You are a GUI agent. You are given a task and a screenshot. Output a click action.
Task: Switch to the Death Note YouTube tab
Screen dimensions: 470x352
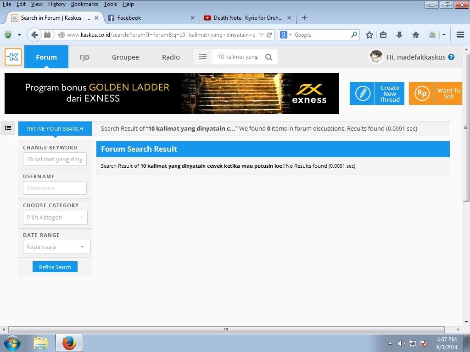tap(247, 18)
